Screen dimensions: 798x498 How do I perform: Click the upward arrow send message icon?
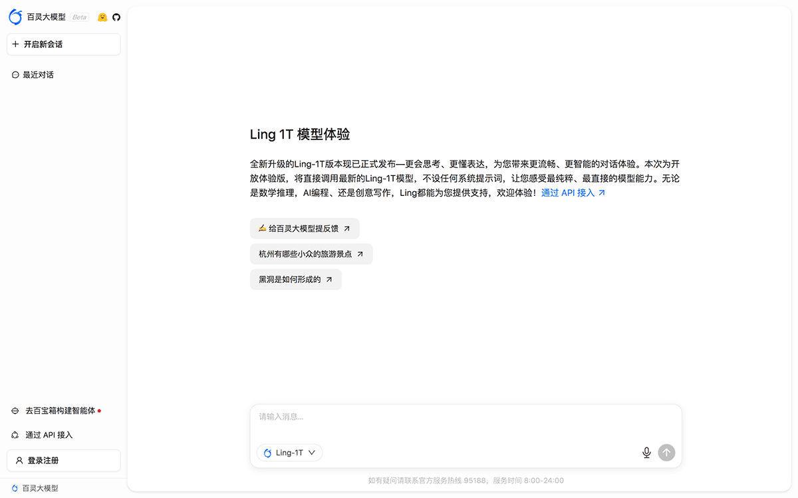coord(666,452)
